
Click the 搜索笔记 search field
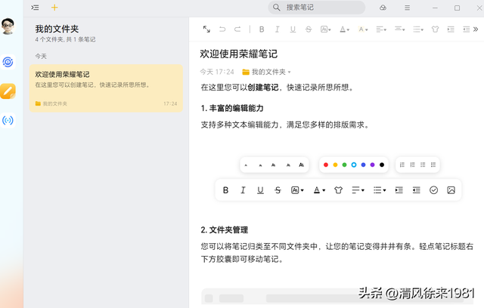click(x=318, y=8)
